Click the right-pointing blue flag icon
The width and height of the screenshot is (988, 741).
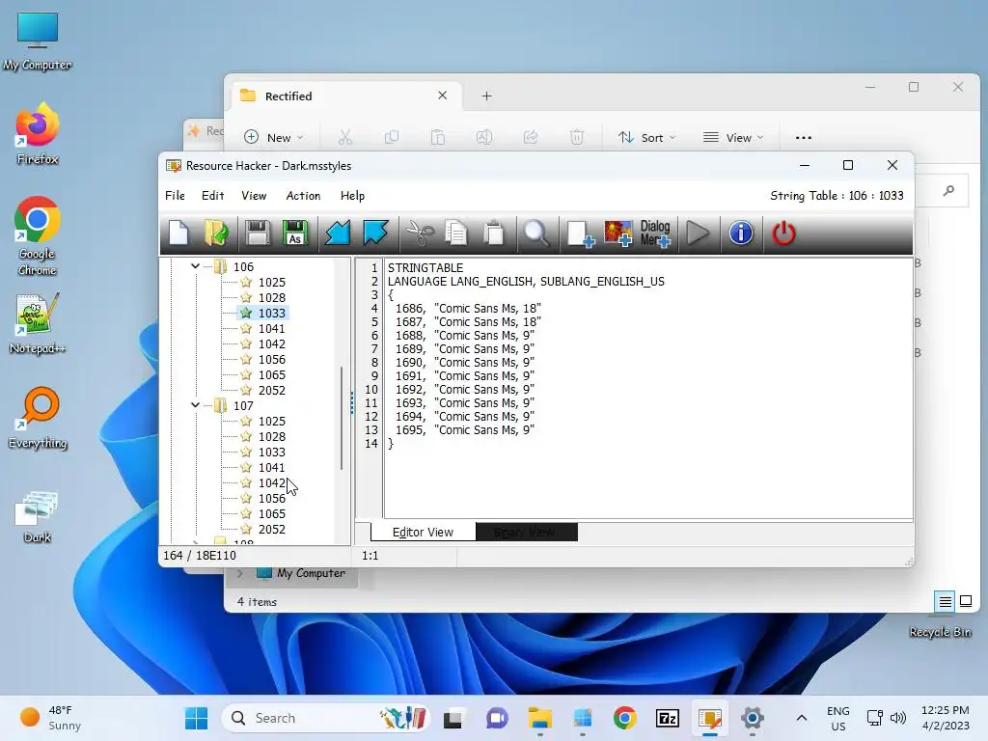[375, 233]
